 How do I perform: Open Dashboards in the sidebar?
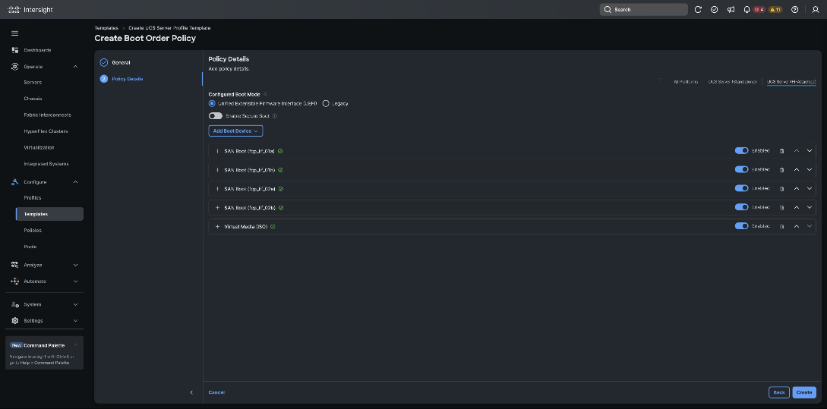(x=37, y=50)
